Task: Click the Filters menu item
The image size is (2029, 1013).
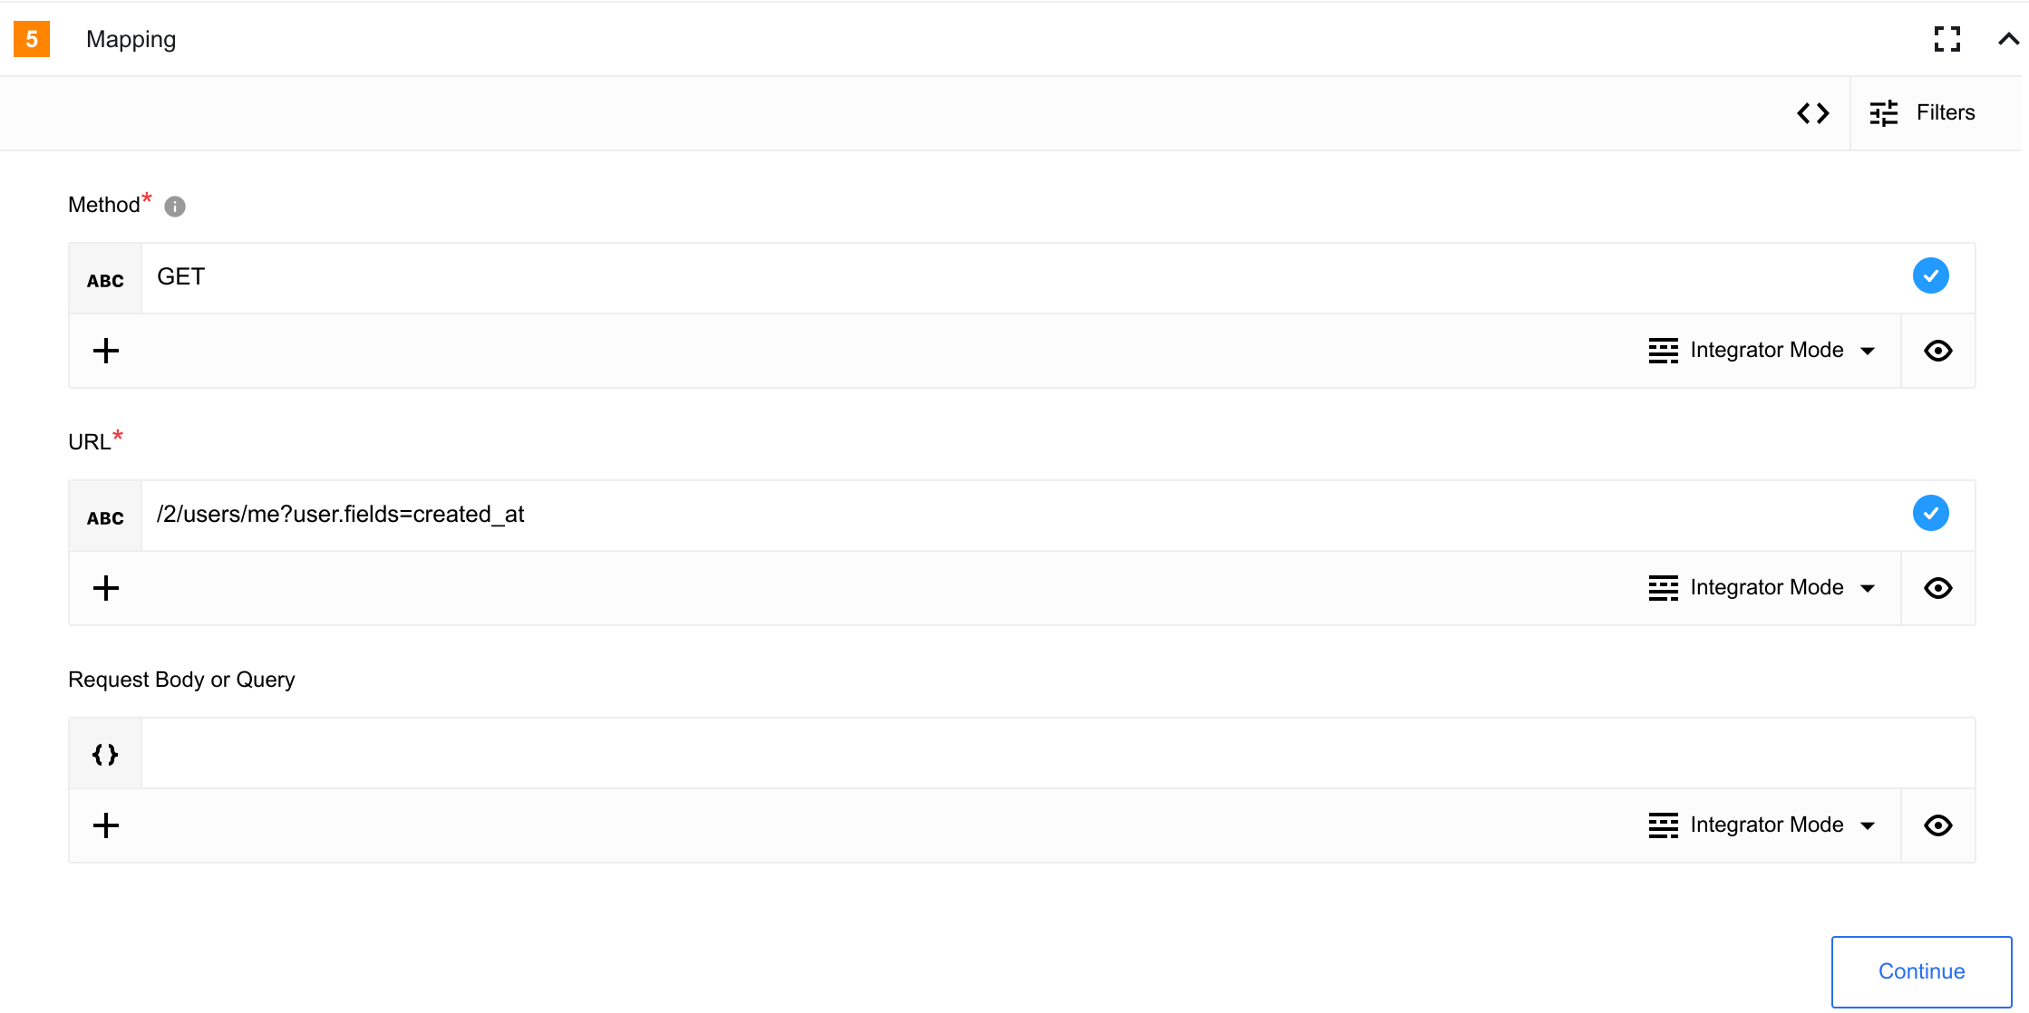Action: click(x=1946, y=112)
